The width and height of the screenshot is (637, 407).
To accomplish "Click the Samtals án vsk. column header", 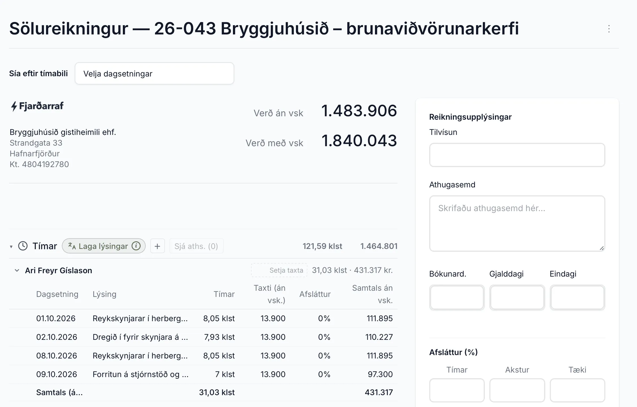I will 372,294.
